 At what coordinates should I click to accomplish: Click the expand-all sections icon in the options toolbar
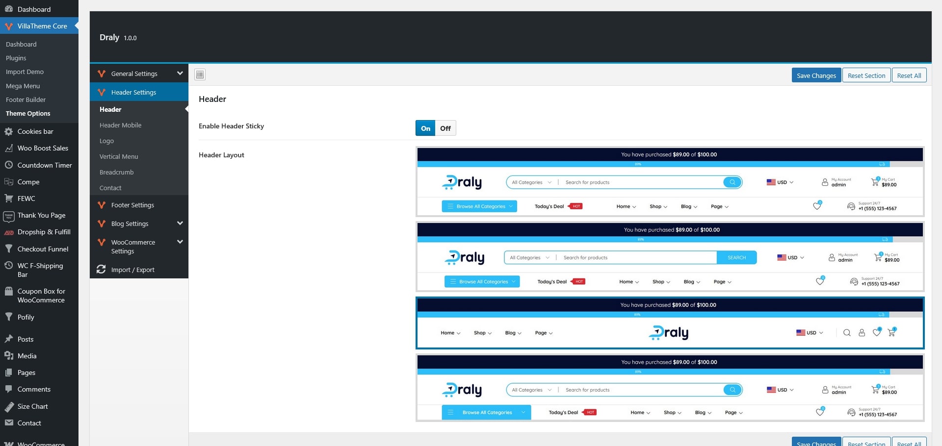[200, 74]
